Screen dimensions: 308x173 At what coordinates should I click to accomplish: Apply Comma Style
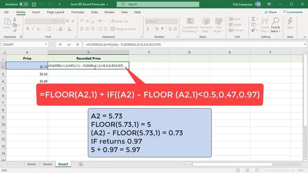(162, 29)
